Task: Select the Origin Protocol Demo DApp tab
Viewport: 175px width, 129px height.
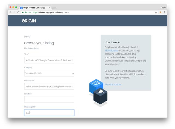Action: pyautogui.click(x=35, y=8)
